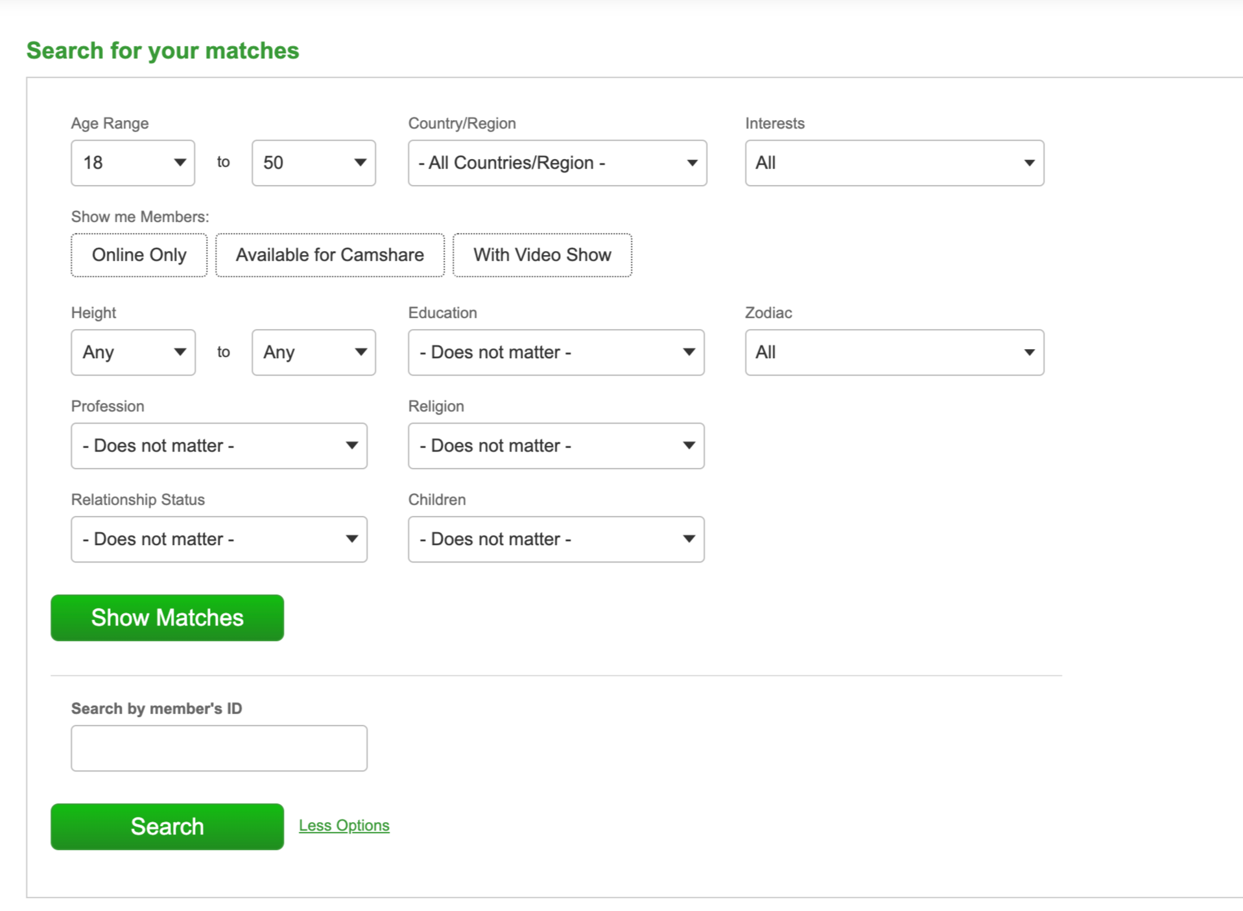Open the minimum age dropdown showing 18
Viewport: 1243px width, 911px height.
click(132, 163)
